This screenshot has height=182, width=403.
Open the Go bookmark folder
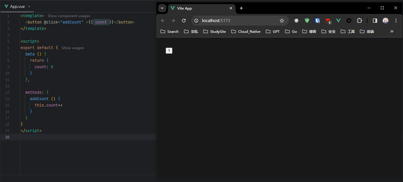[291, 31]
